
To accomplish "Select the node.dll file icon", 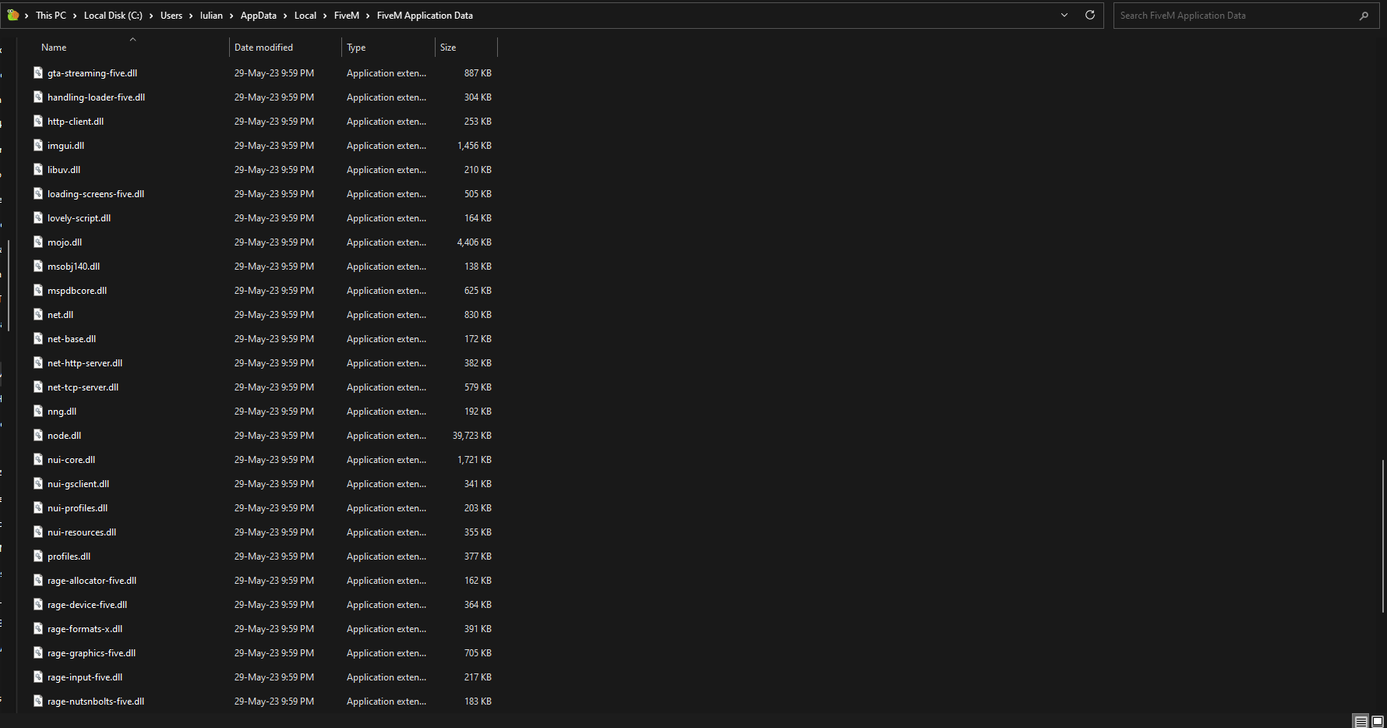I will (x=38, y=435).
